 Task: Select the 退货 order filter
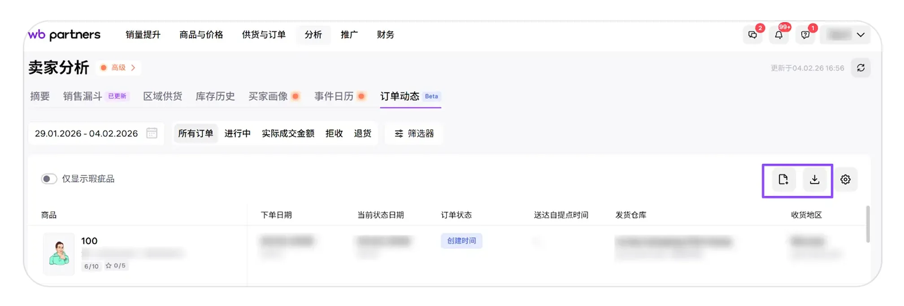pyautogui.click(x=362, y=133)
